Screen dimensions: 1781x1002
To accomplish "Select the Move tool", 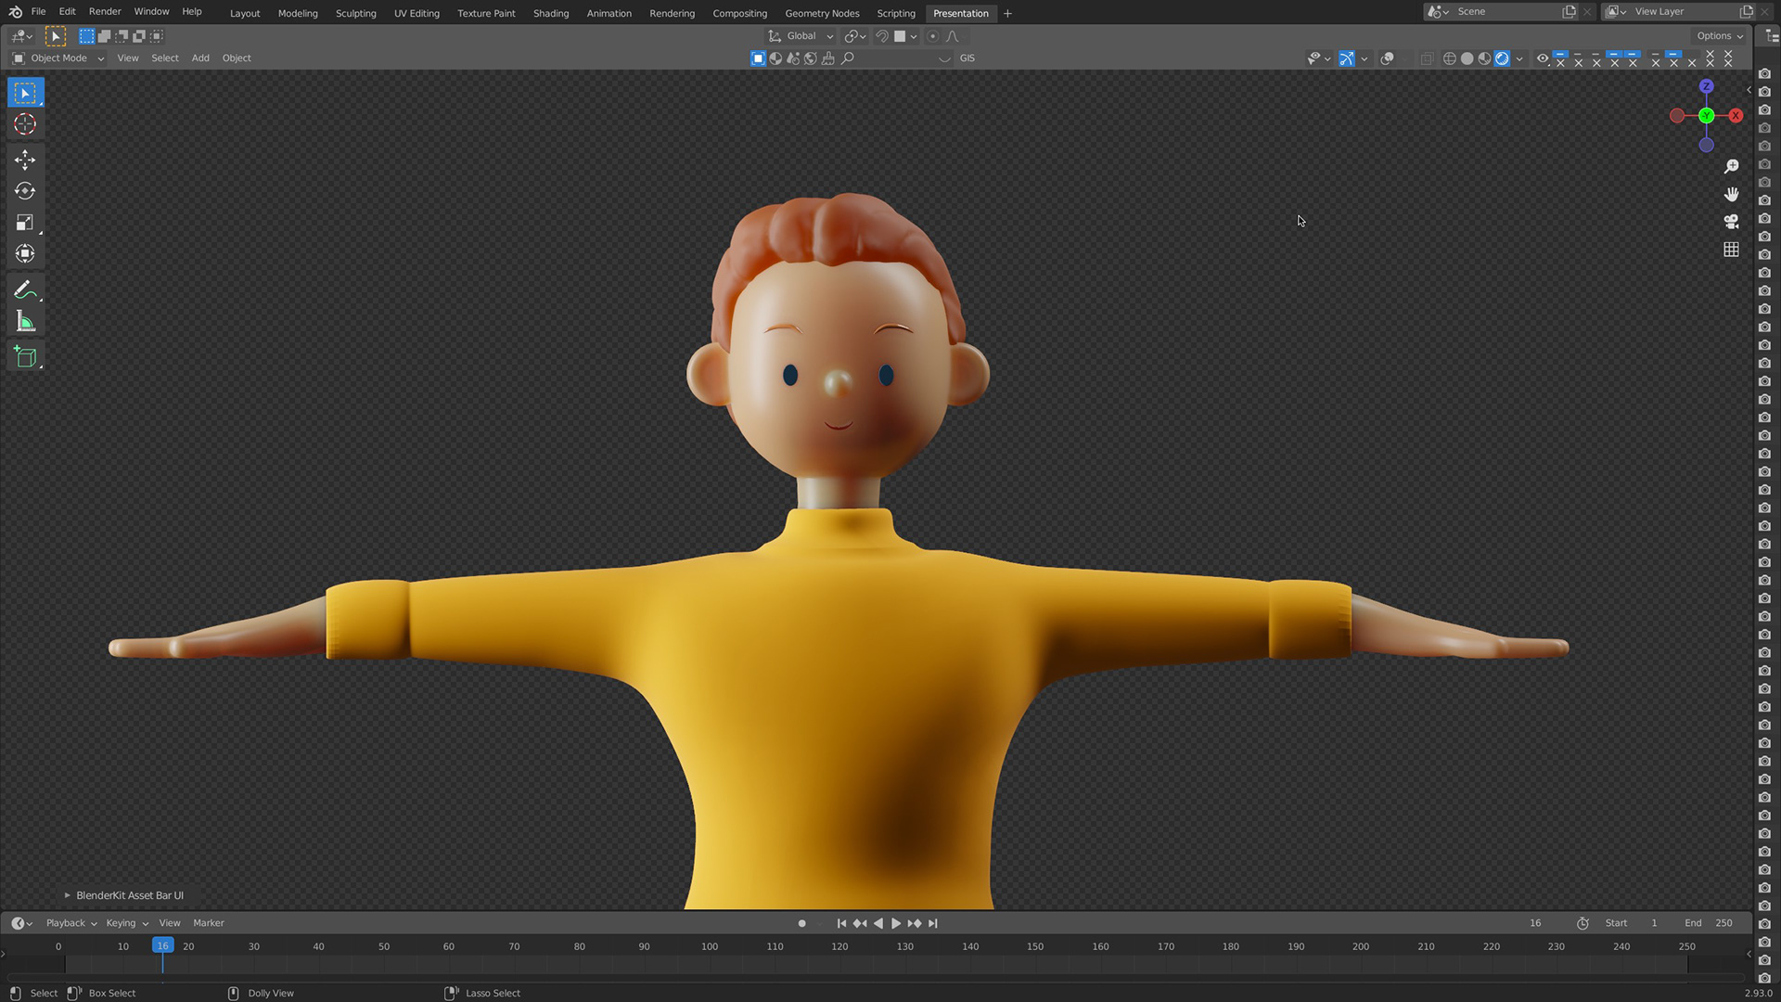I will pyautogui.click(x=25, y=161).
